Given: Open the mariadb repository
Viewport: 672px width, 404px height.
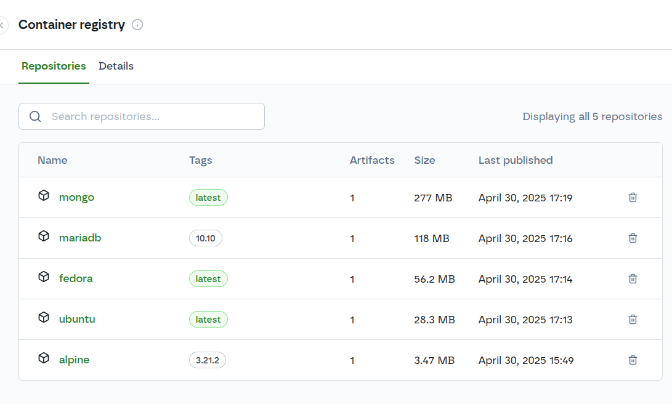Looking at the screenshot, I should point(80,238).
